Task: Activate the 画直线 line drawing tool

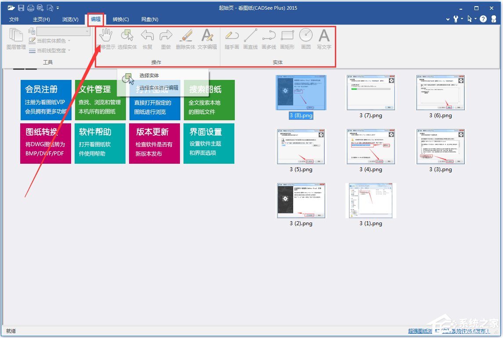Action: tap(250, 39)
